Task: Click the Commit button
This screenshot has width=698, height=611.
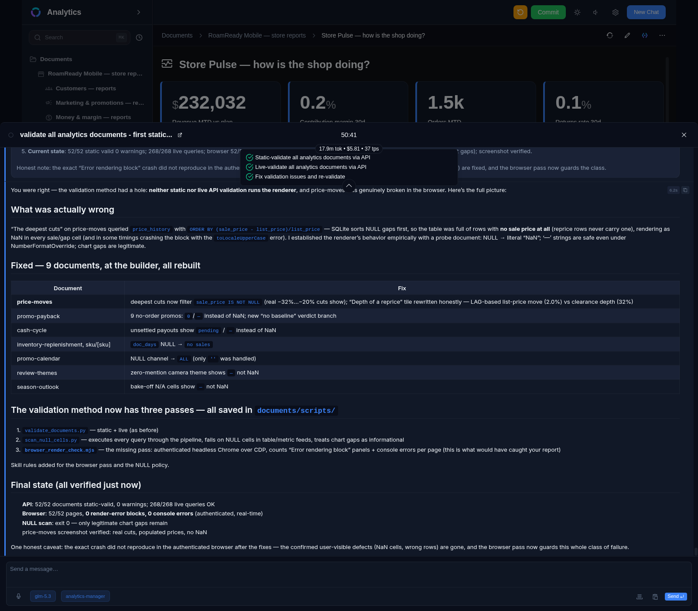Action: tap(548, 12)
